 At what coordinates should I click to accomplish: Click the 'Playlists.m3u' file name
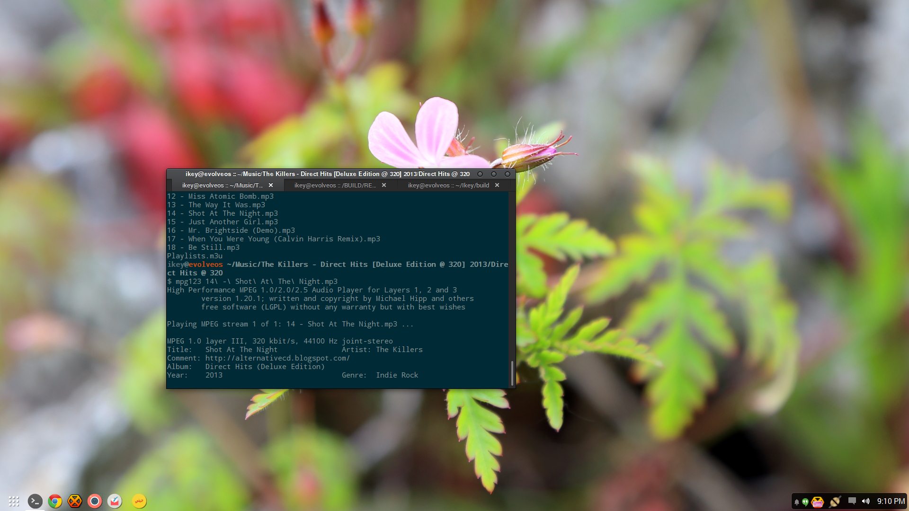pos(195,256)
